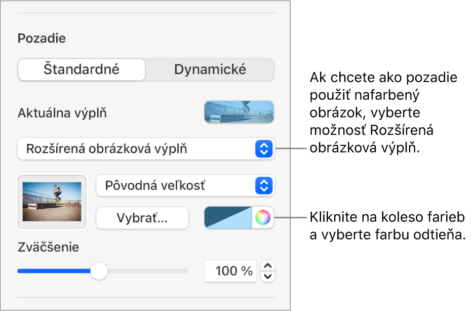The width and height of the screenshot is (472, 311).
Task: Click the Zväčšenie label
Action: pos(48,247)
